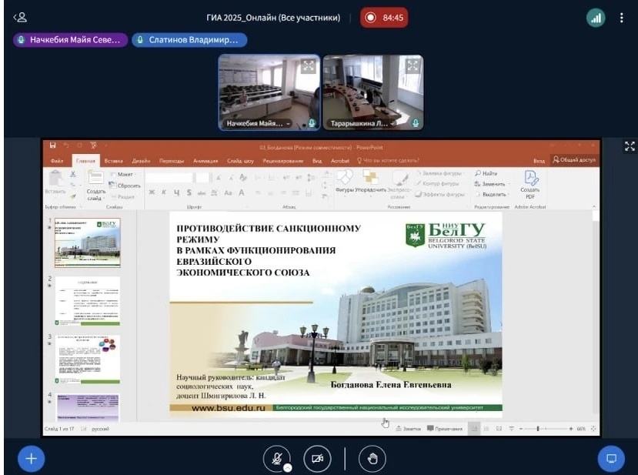Switch to the Переходы ribbon tab
The height and width of the screenshot is (475, 638).
[x=172, y=161]
